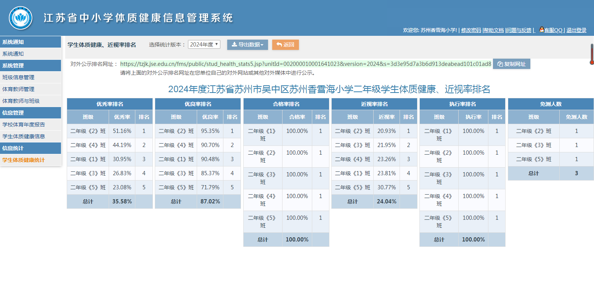Click the 90.70% good rate cell
Screen dimensions: 594x283
(x=210, y=145)
